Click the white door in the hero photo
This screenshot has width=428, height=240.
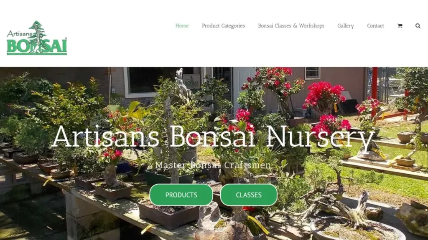tap(244, 87)
